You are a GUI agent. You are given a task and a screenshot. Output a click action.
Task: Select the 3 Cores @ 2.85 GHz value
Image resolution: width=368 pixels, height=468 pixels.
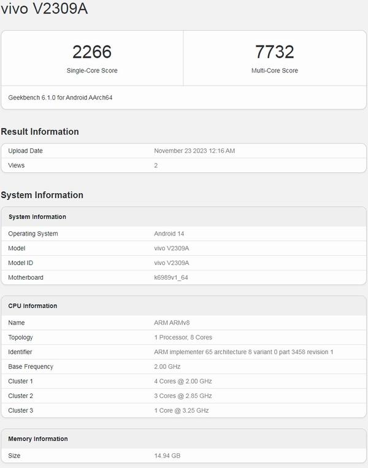point(183,396)
